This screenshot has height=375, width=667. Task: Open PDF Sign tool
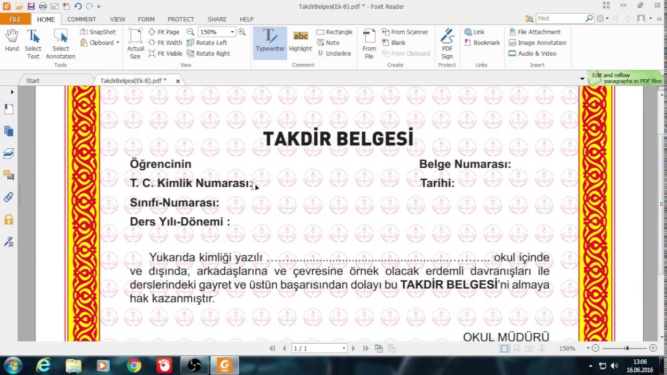[447, 43]
